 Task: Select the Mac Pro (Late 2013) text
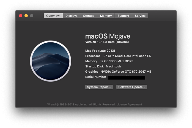[x=100, y=51]
